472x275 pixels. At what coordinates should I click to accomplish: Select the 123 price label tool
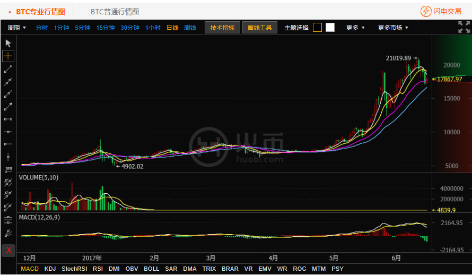point(8,169)
